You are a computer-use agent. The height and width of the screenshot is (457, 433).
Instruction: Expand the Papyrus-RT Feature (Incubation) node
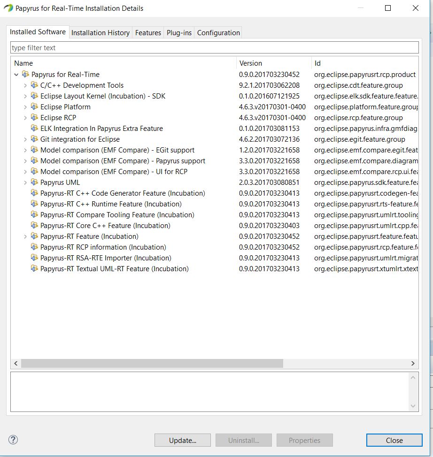click(25, 236)
